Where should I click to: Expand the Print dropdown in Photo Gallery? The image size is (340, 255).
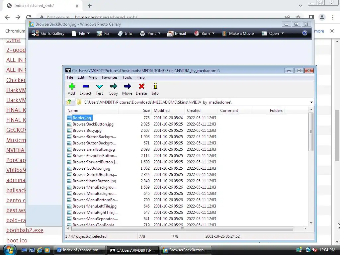[159, 34]
